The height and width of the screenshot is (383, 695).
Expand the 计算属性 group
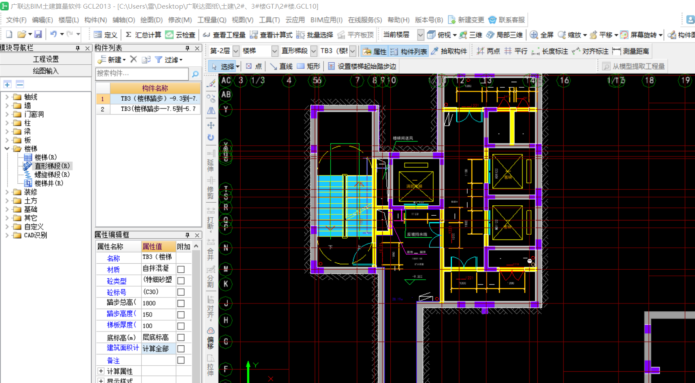point(101,371)
